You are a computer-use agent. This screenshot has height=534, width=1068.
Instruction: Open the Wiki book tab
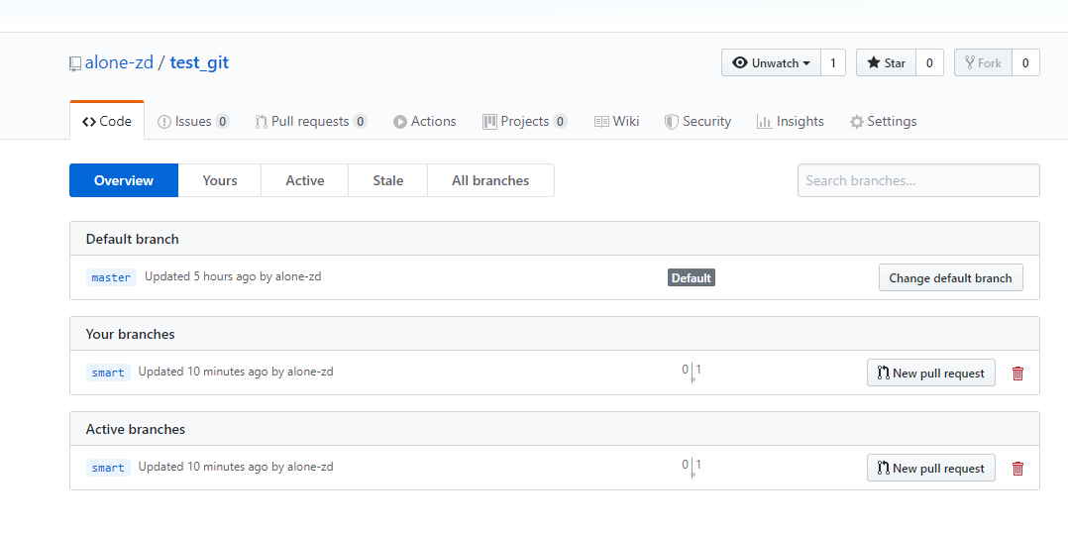coord(616,121)
